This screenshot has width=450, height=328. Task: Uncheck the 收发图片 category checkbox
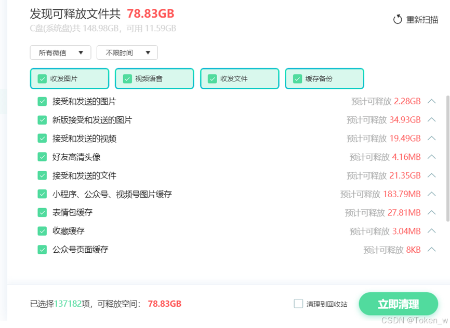coord(42,78)
